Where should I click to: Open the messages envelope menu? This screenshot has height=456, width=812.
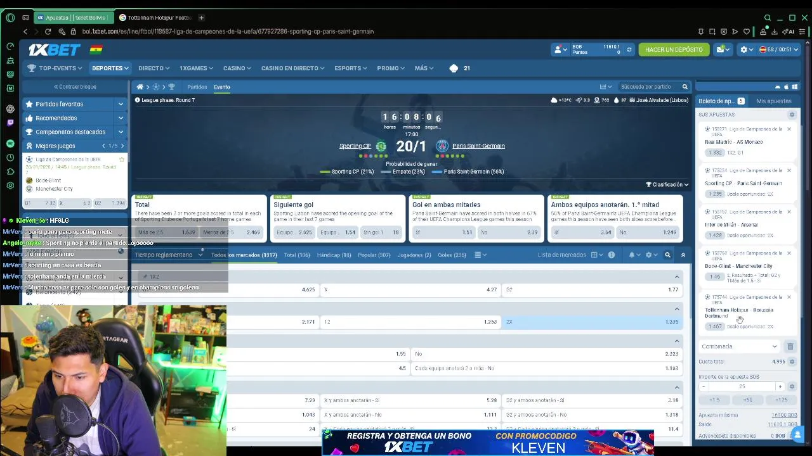tap(723, 49)
